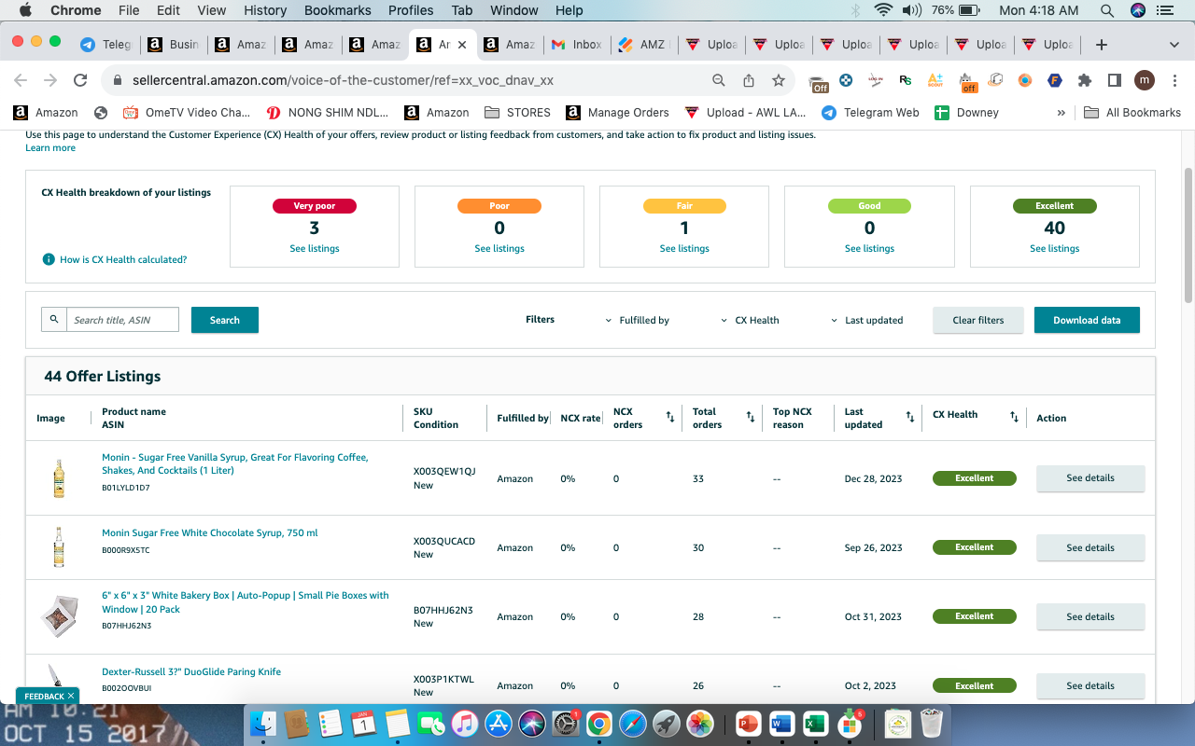
Task: Open the All Bookmarks folder
Action: click(x=1132, y=113)
